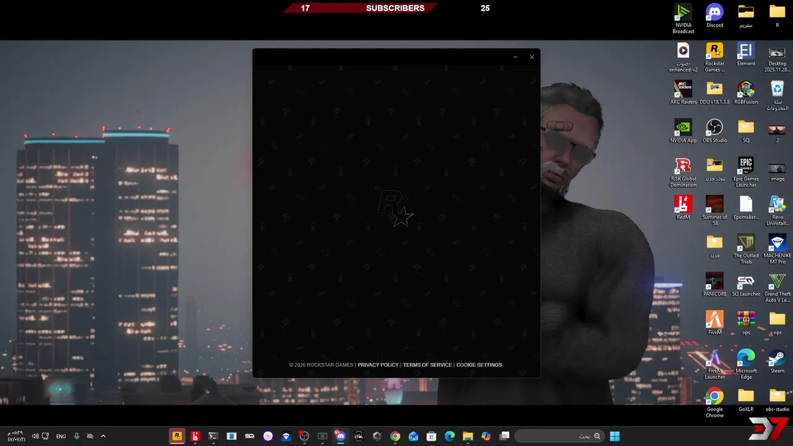Open Rockstar Games Launcher desktop shortcut
Screen dimensions: 793x446
pyautogui.click(x=714, y=58)
